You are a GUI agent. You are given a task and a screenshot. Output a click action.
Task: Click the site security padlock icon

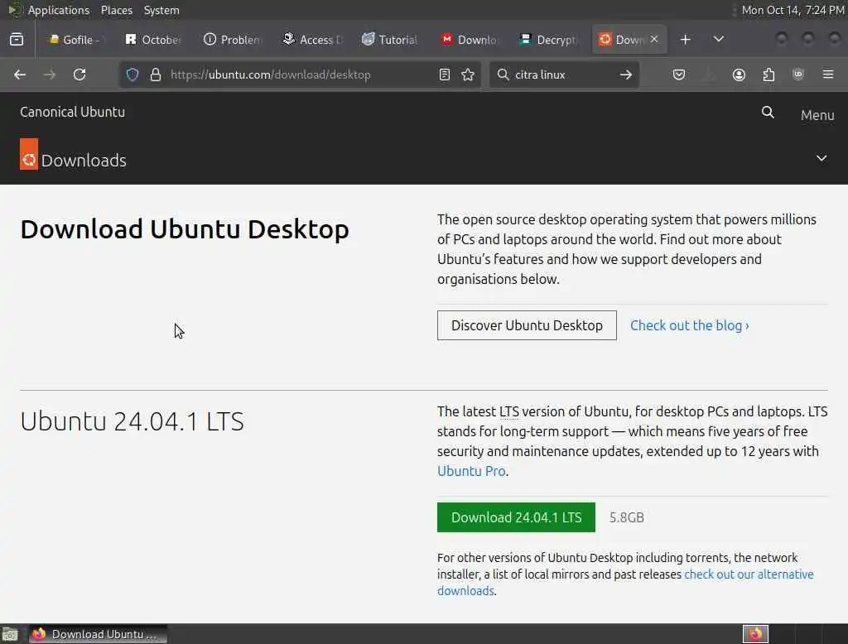tap(156, 74)
